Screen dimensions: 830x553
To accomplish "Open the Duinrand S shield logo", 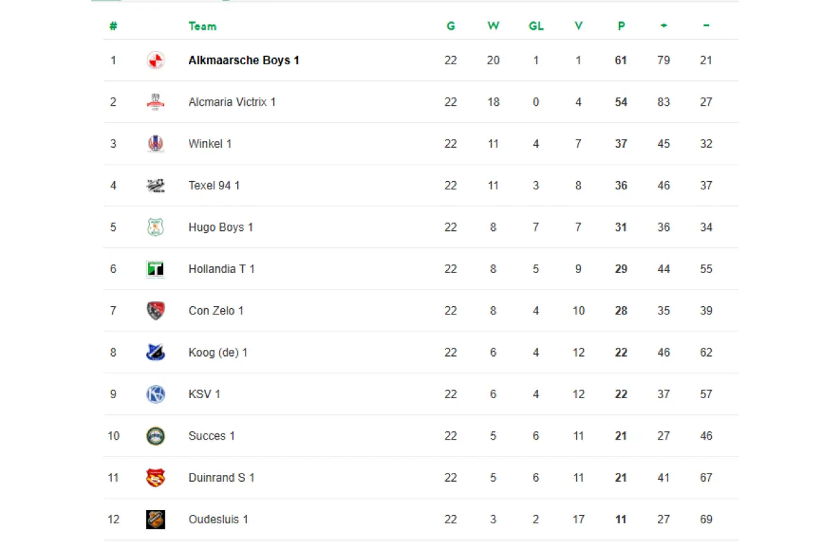I will (156, 478).
